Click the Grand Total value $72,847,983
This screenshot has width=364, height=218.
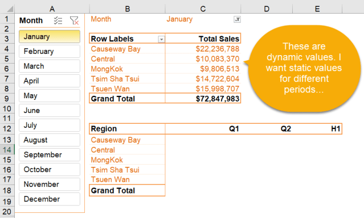(x=203, y=99)
